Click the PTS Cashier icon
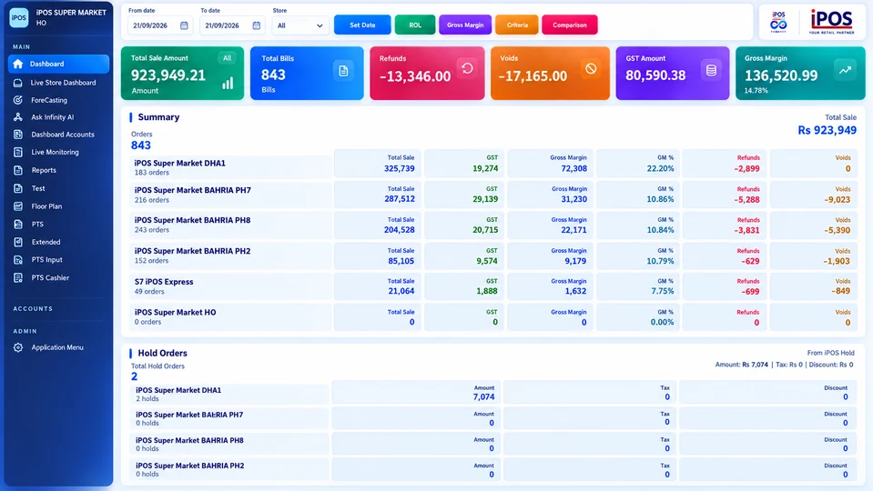This screenshot has width=873, height=491. pyautogui.click(x=18, y=277)
